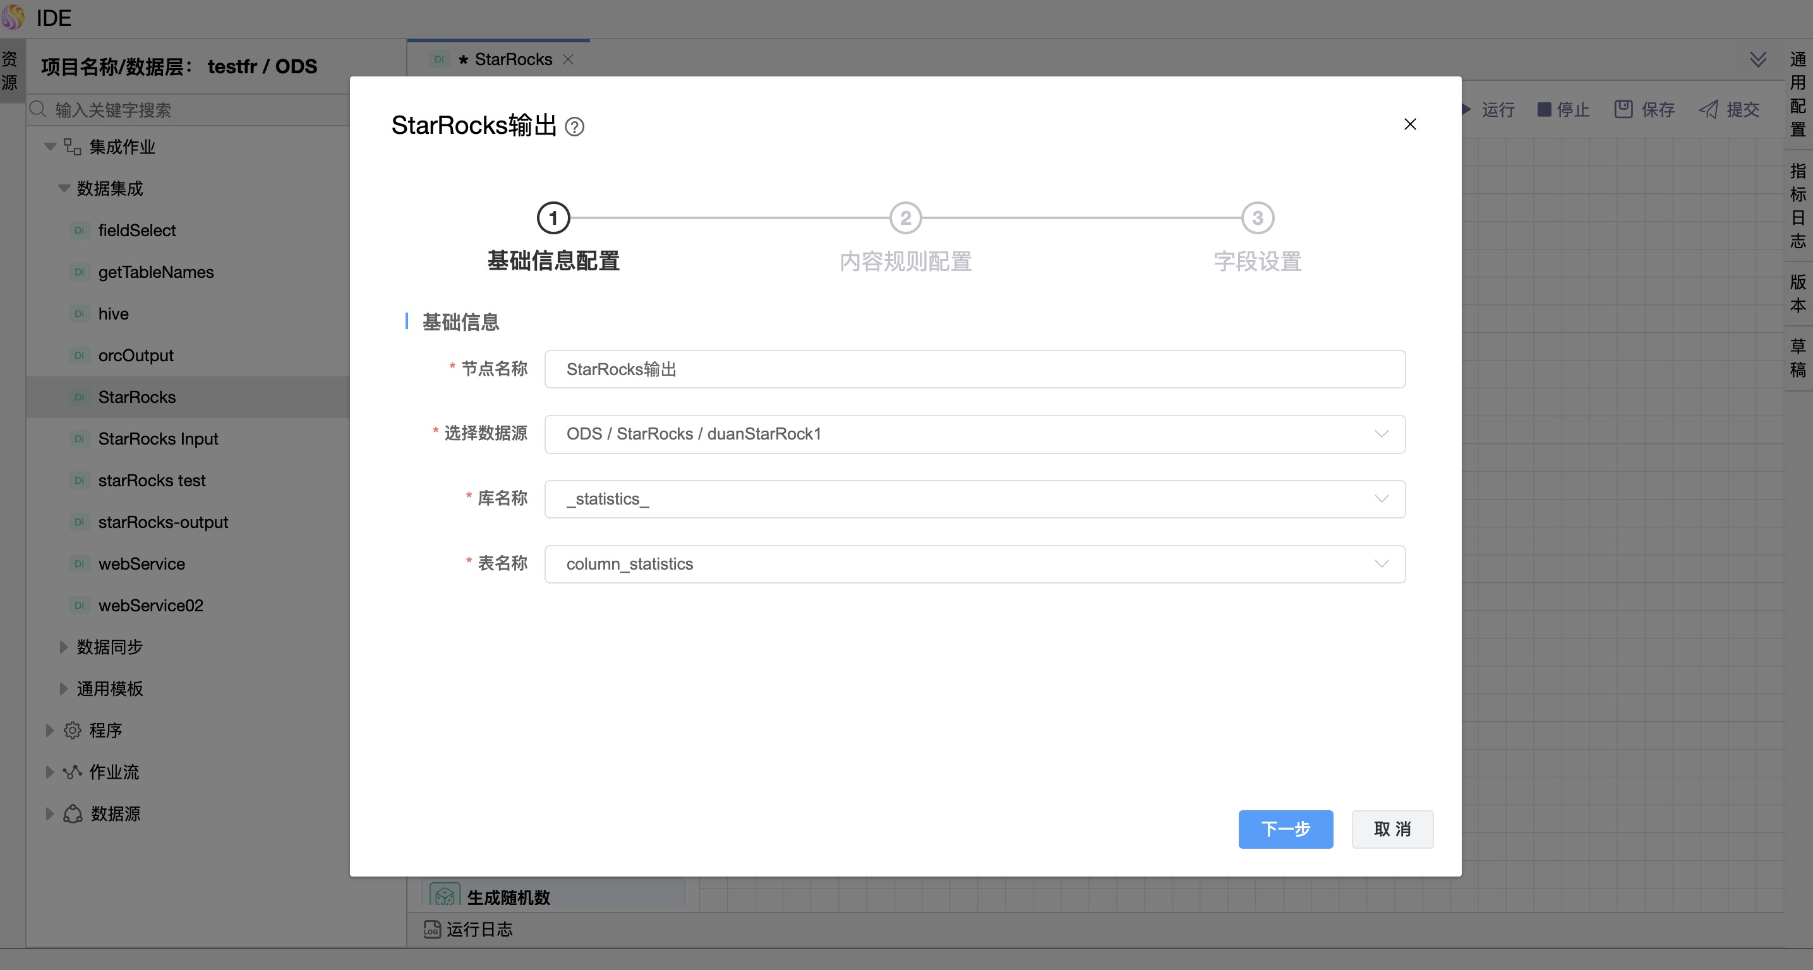Click the help question-mark icon beside StarRocks输出
The width and height of the screenshot is (1813, 970).
click(574, 126)
